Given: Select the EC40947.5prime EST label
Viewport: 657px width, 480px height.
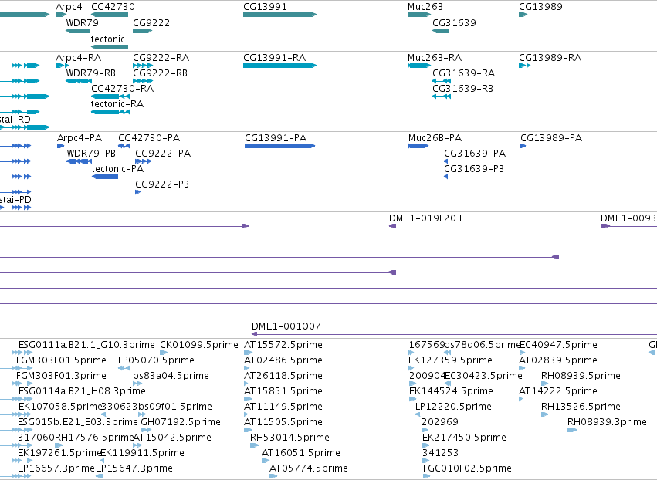Looking at the screenshot, I should [x=558, y=345].
